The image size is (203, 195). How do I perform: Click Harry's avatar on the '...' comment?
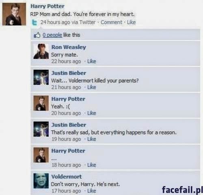(x=41, y=155)
